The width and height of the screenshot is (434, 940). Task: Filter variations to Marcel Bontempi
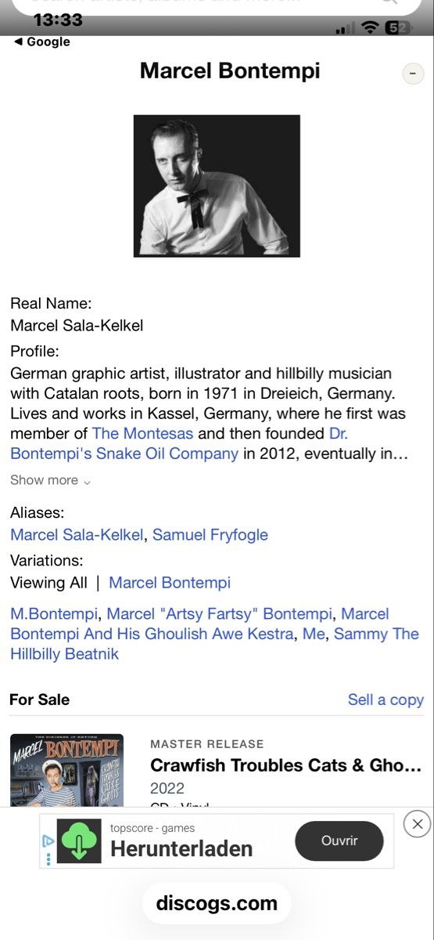point(170,583)
